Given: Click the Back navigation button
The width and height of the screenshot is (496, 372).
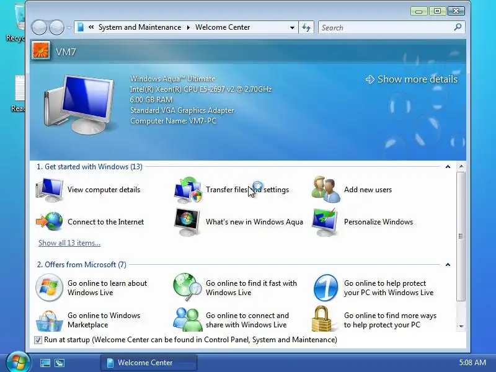Looking at the screenshot, I should (39, 27).
